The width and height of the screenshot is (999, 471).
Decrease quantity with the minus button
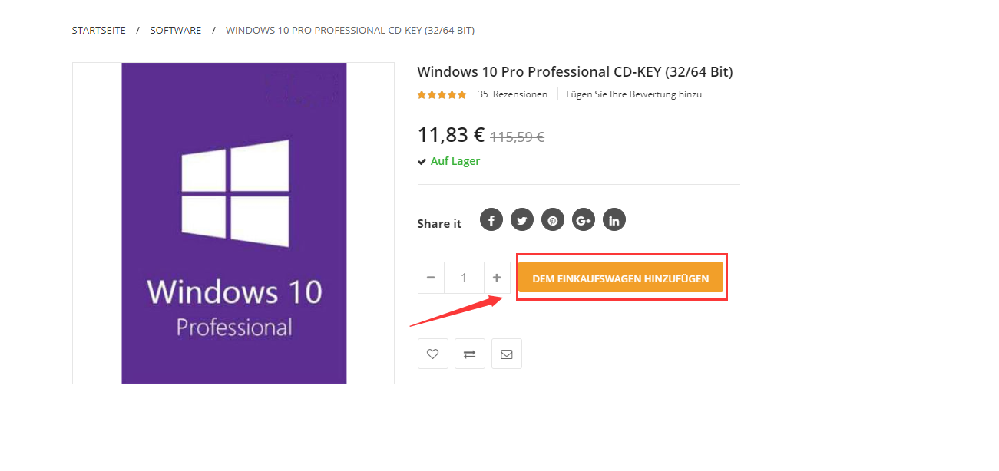(x=430, y=278)
